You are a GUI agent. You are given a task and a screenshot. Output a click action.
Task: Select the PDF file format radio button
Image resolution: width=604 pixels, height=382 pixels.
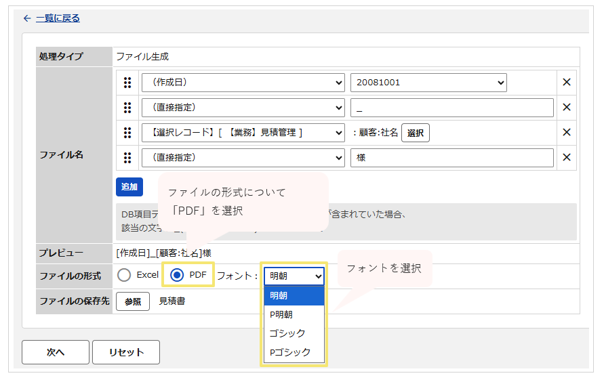177,275
